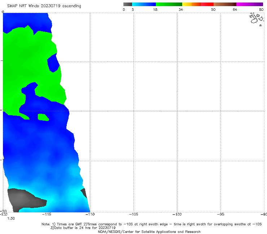Image resolution: width=267 pixels, height=234 pixels.
Task: Click the colorbar label "18"
Action: pyautogui.click(x=155, y=9)
